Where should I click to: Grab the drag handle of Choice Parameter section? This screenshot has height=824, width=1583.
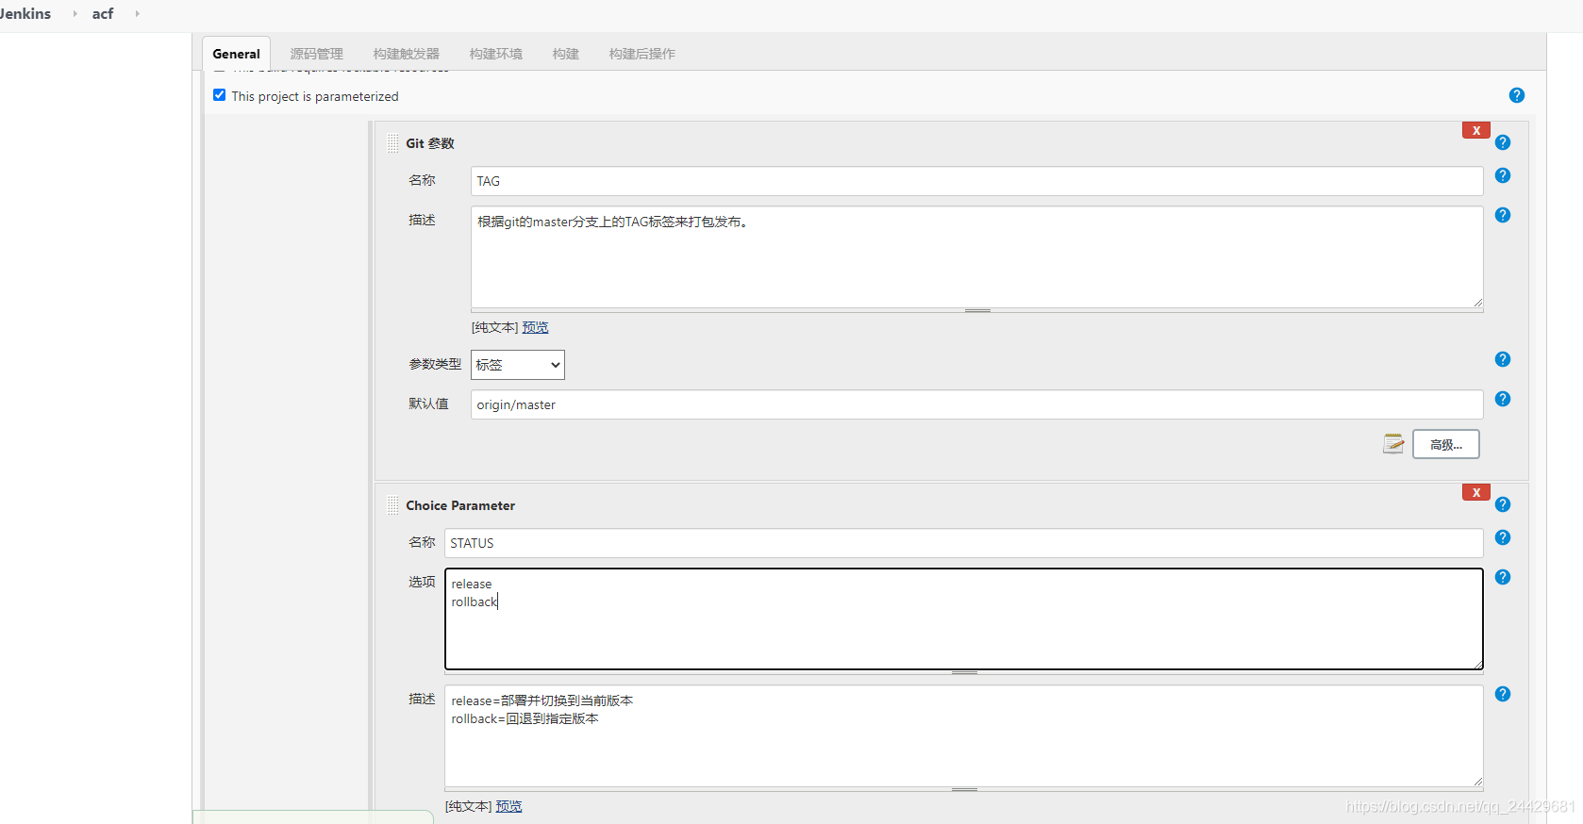pyautogui.click(x=392, y=505)
